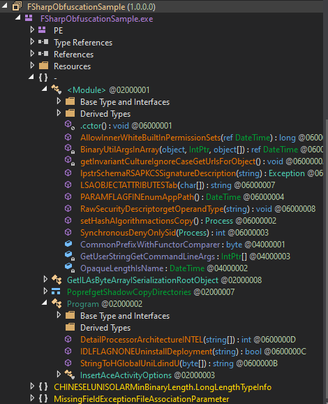Click the method icon beside getInvariantCultureIgnoreCaseGetUrlsForObject
328x404 pixels.
point(70,161)
